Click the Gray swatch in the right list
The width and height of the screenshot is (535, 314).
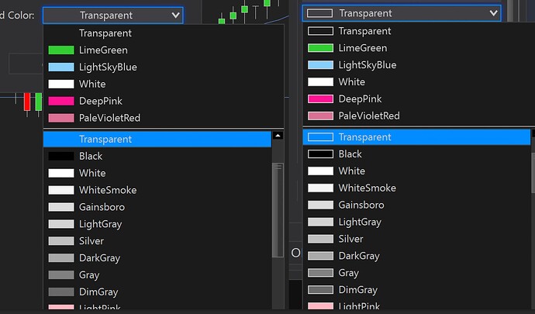[x=320, y=273]
